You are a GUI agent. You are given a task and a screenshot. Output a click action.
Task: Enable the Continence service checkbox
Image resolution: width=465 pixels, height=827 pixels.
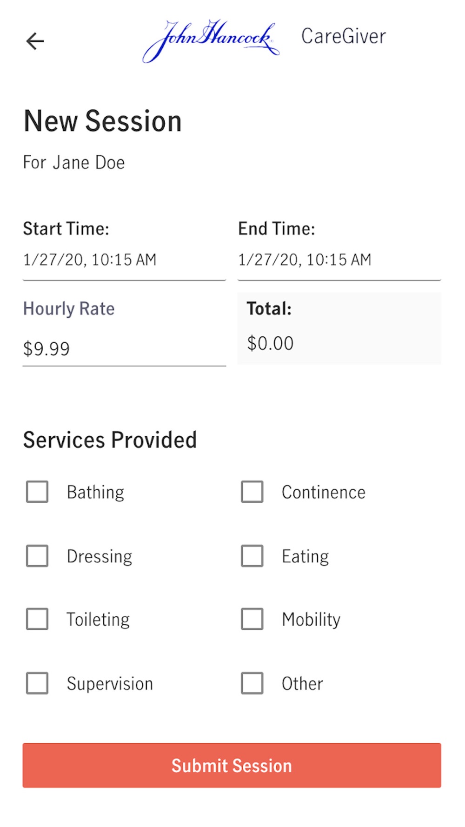pyautogui.click(x=252, y=492)
